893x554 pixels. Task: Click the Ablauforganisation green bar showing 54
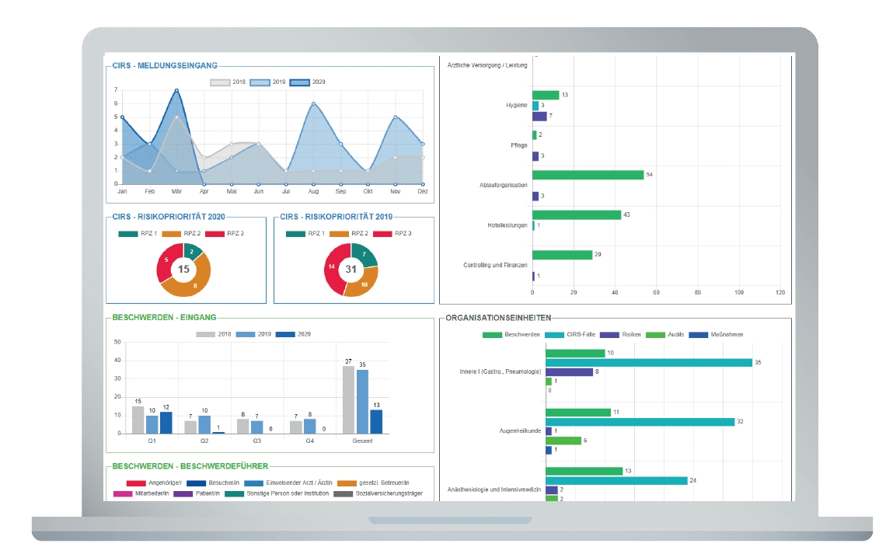(x=588, y=175)
